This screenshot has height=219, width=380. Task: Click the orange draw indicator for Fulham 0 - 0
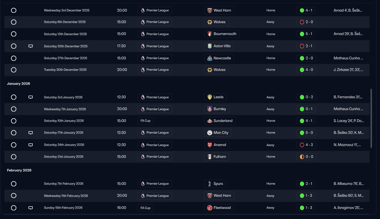(302, 157)
